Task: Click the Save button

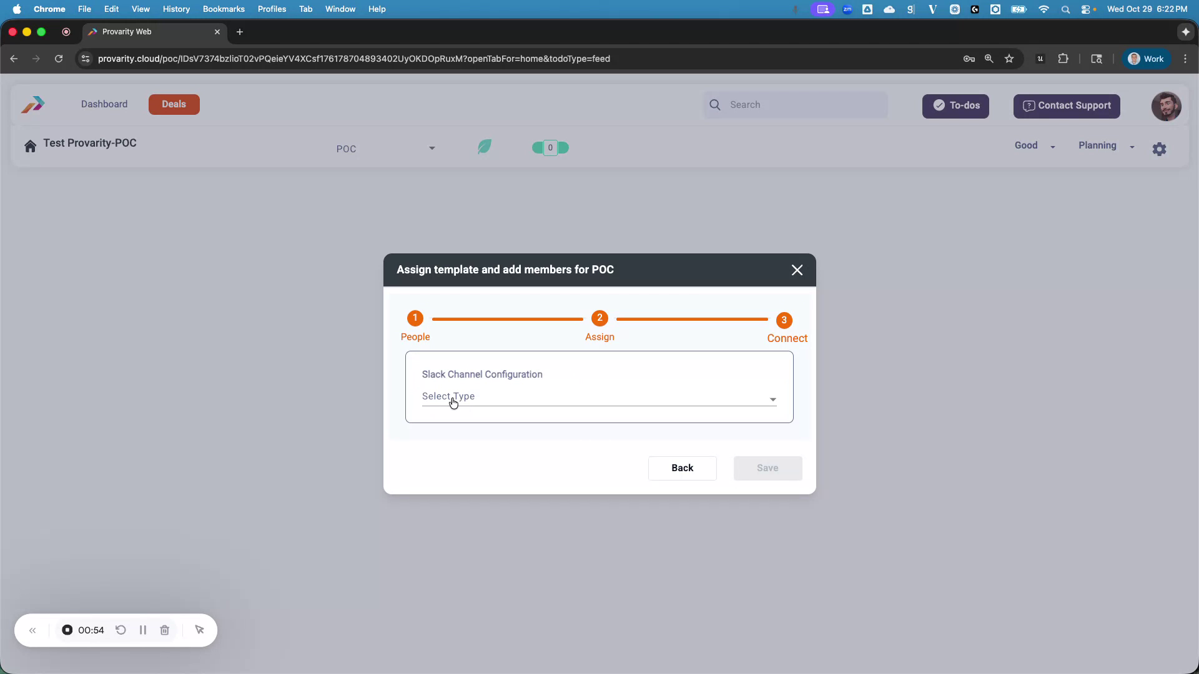Action: click(767, 468)
